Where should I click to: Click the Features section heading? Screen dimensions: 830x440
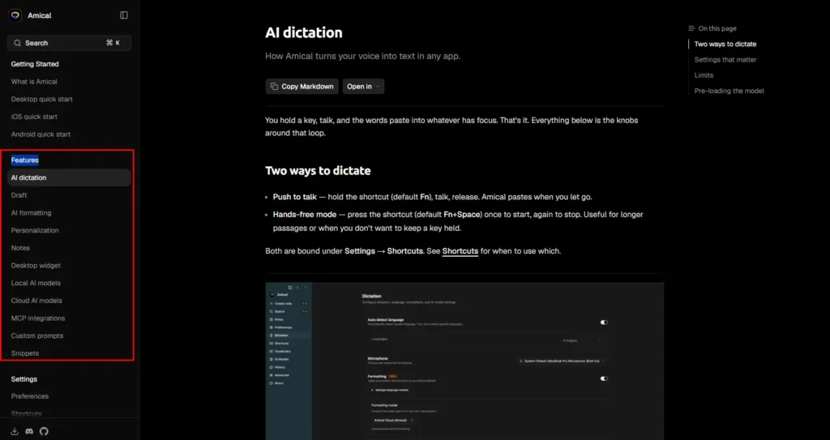click(25, 160)
